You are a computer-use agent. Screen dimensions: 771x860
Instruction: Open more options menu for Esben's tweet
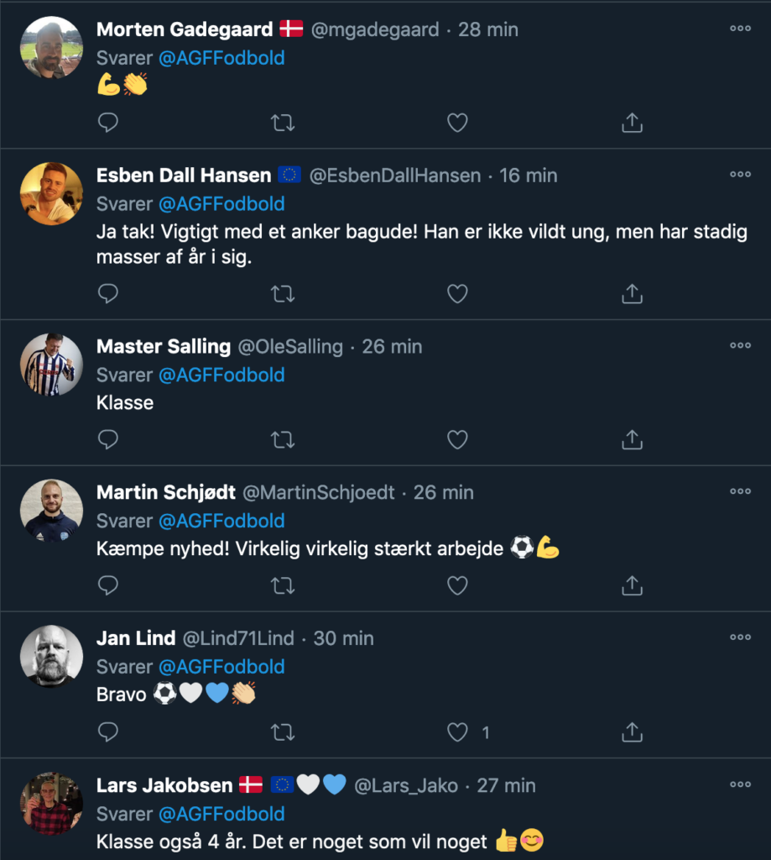click(x=740, y=175)
